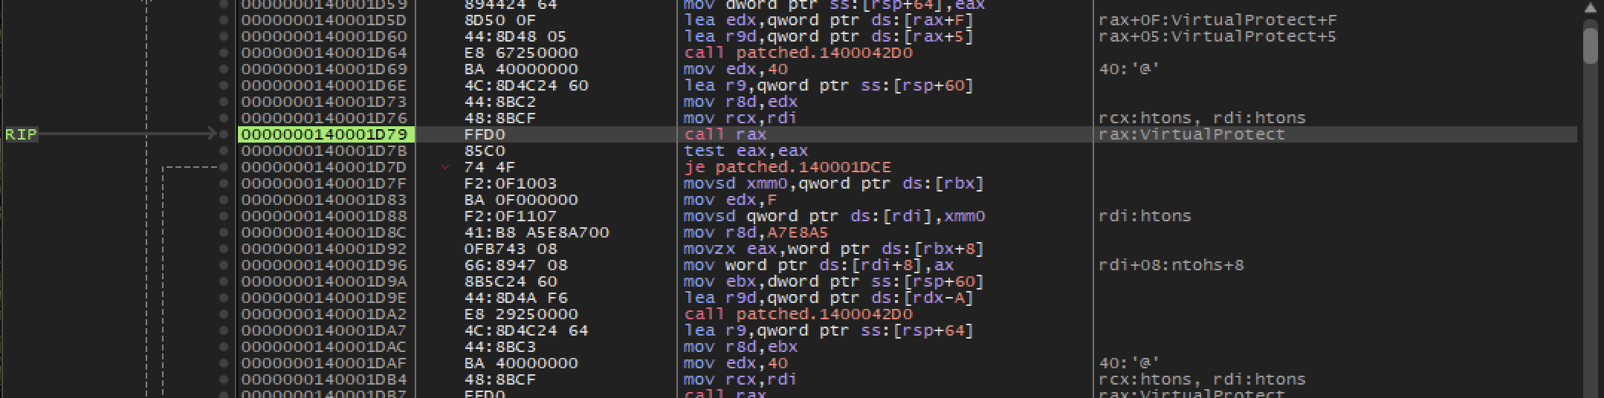Viewport: 1604px width, 398px height.
Task: Click bytes '48:8BCF' at address 1DB4
Action: (499, 379)
